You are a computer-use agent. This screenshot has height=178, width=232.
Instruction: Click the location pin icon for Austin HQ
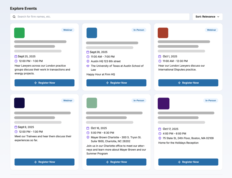tap(88, 61)
